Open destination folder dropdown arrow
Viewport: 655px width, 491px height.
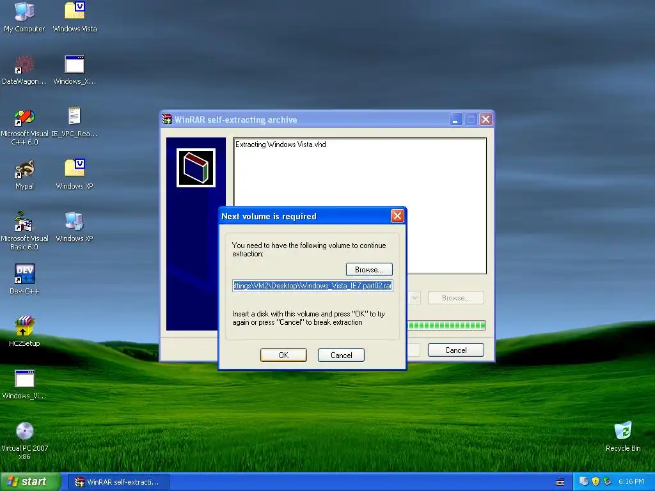point(414,298)
